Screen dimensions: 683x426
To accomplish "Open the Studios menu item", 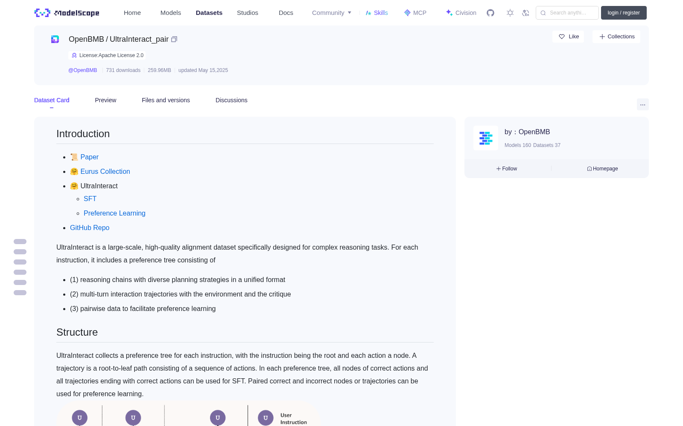I will click(248, 13).
